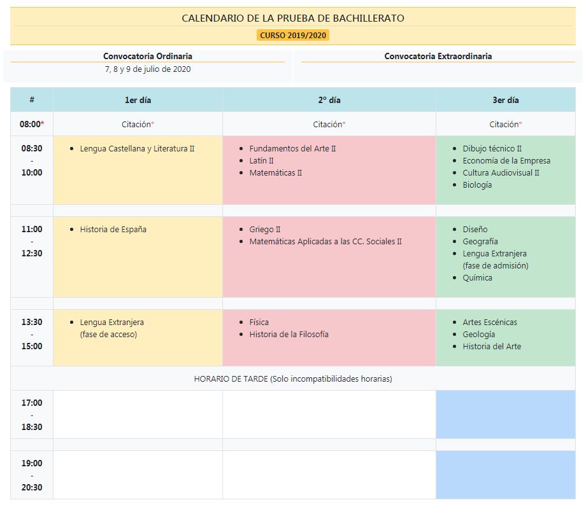
Task: Click the 3er día column header
Action: tap(505, 100)
